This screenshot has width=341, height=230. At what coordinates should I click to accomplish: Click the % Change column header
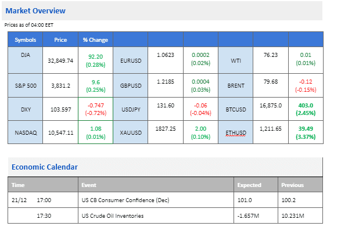[x=95, y=39]
